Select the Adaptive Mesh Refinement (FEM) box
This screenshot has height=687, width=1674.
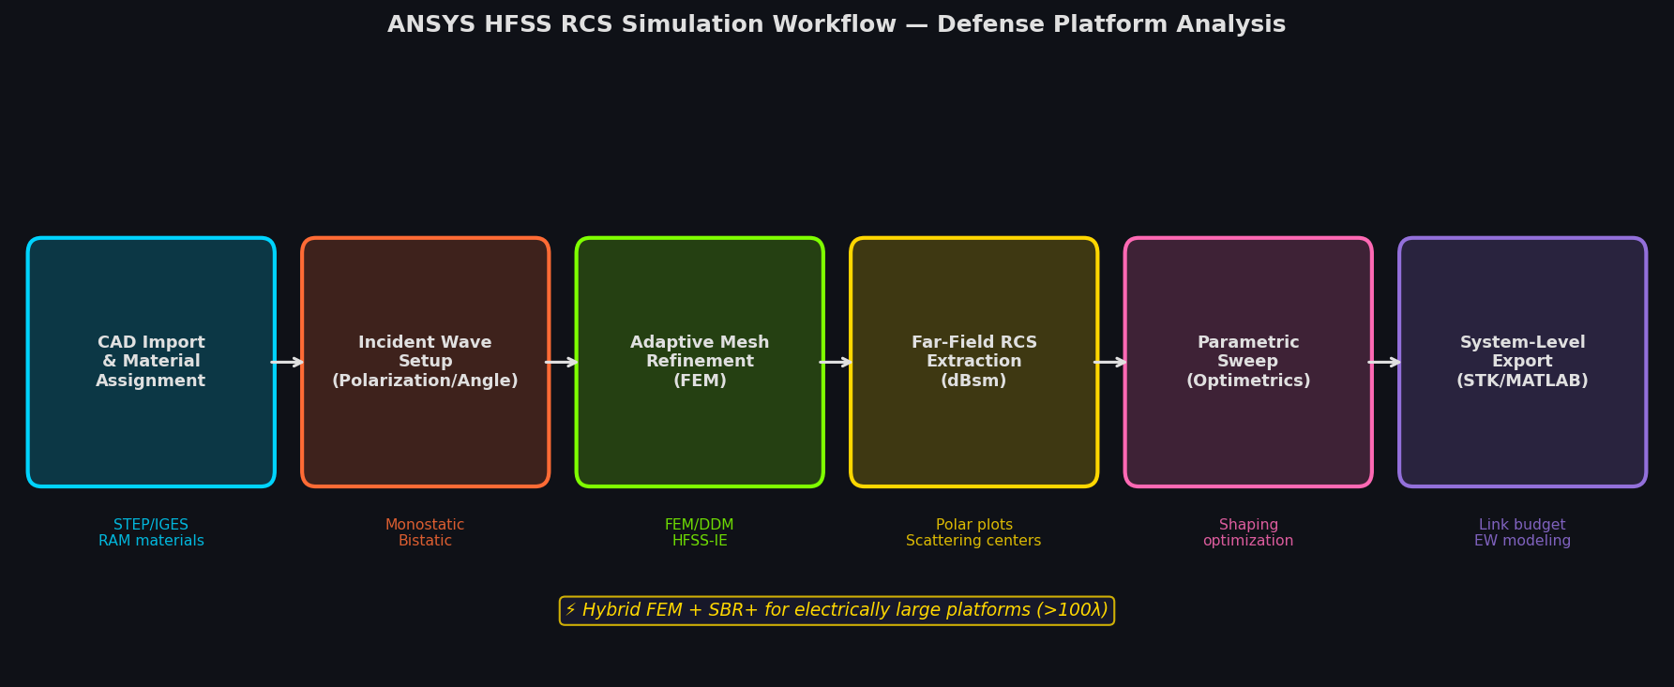(700, 362)
